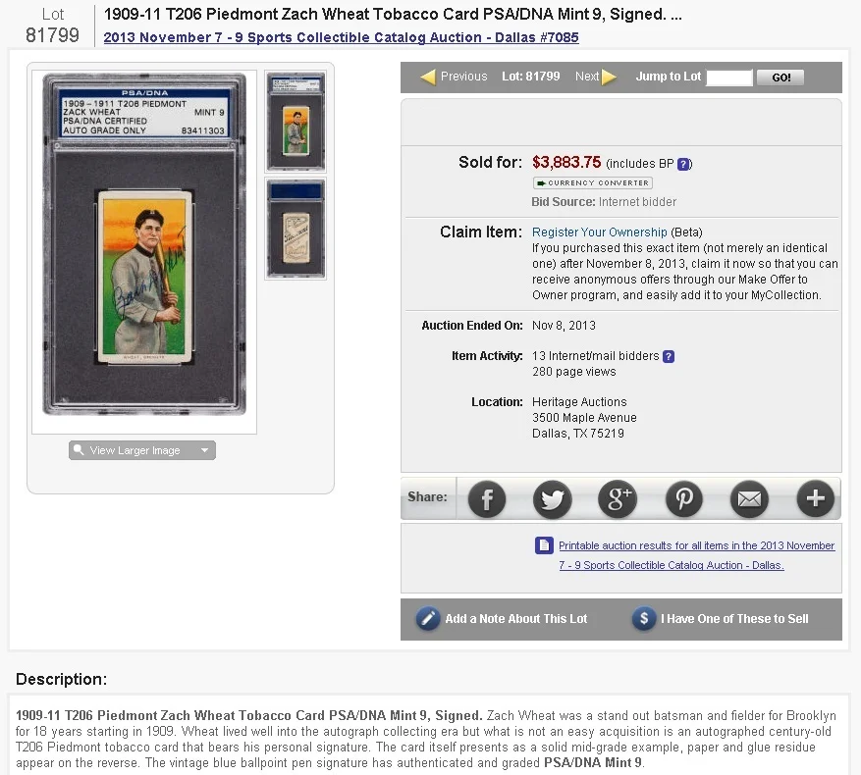Viewport: 861px width, 775px height.
Task: Share the lot on Twitter
Action: 553,499
